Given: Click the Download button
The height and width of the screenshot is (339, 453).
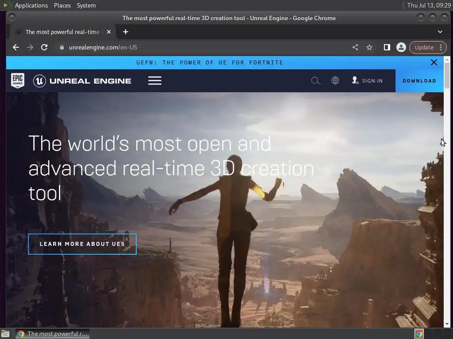Looking at the screenshot, I should [x=419, y=81].
